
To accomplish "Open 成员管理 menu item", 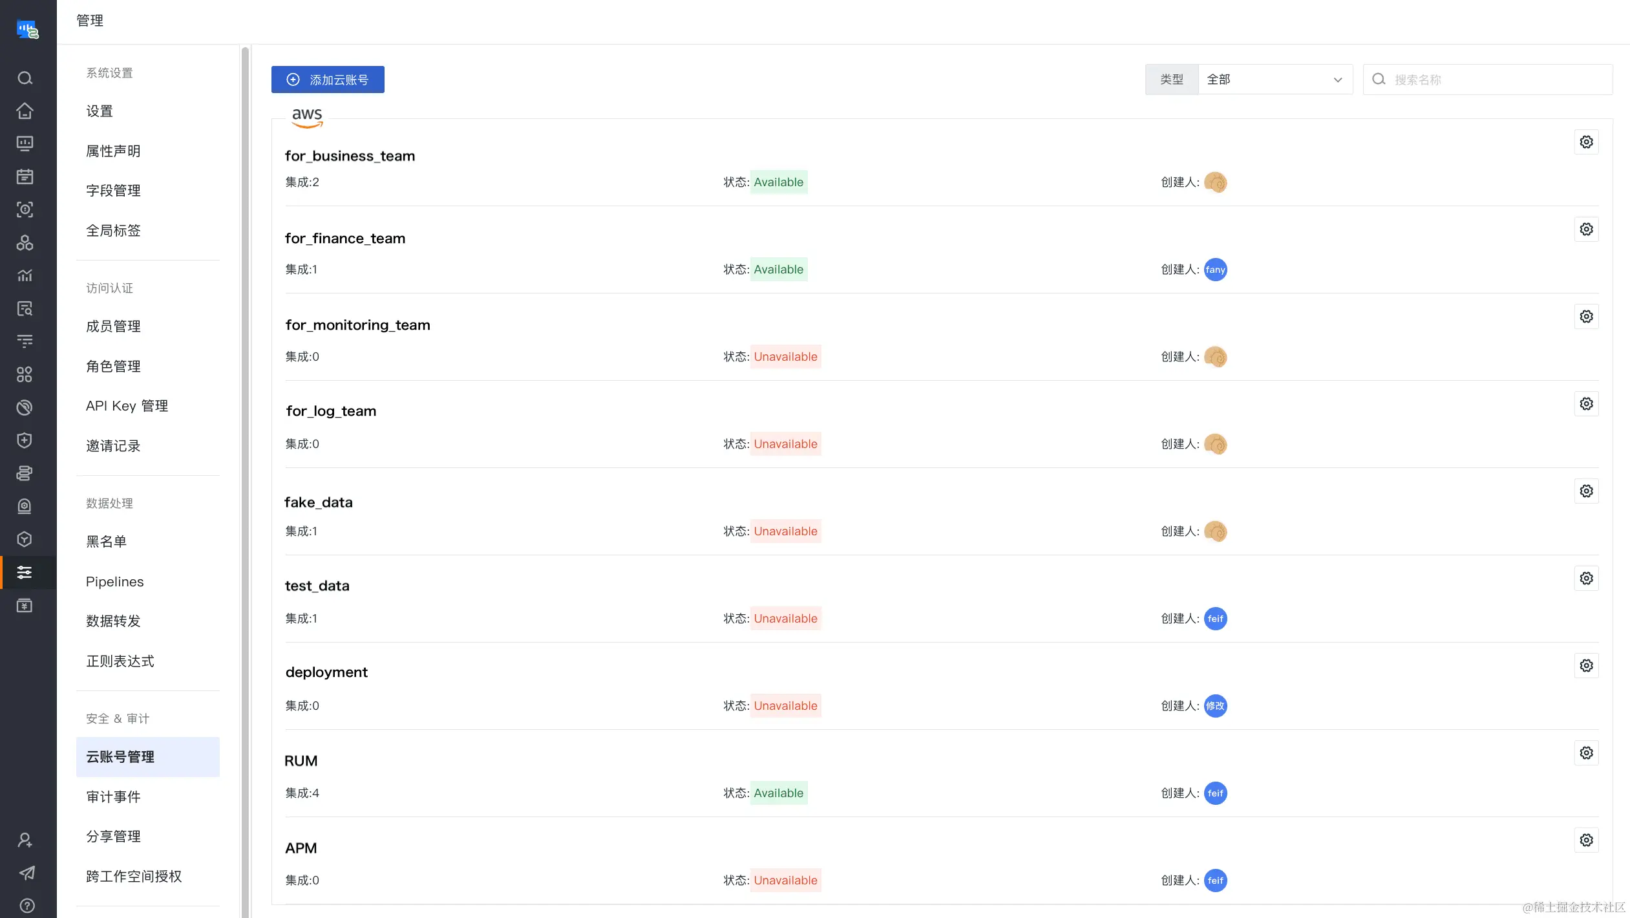I will (113, 326).
